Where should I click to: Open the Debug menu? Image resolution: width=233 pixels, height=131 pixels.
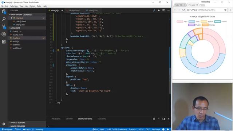tap(32, 6)
